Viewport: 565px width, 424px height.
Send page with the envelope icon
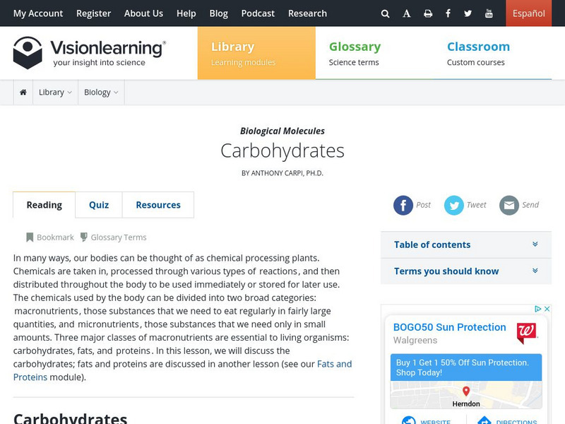pos(509,205)
